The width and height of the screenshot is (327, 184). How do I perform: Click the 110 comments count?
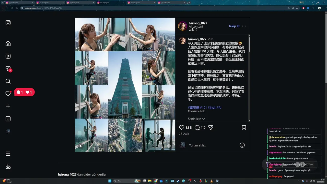point(203,128)
